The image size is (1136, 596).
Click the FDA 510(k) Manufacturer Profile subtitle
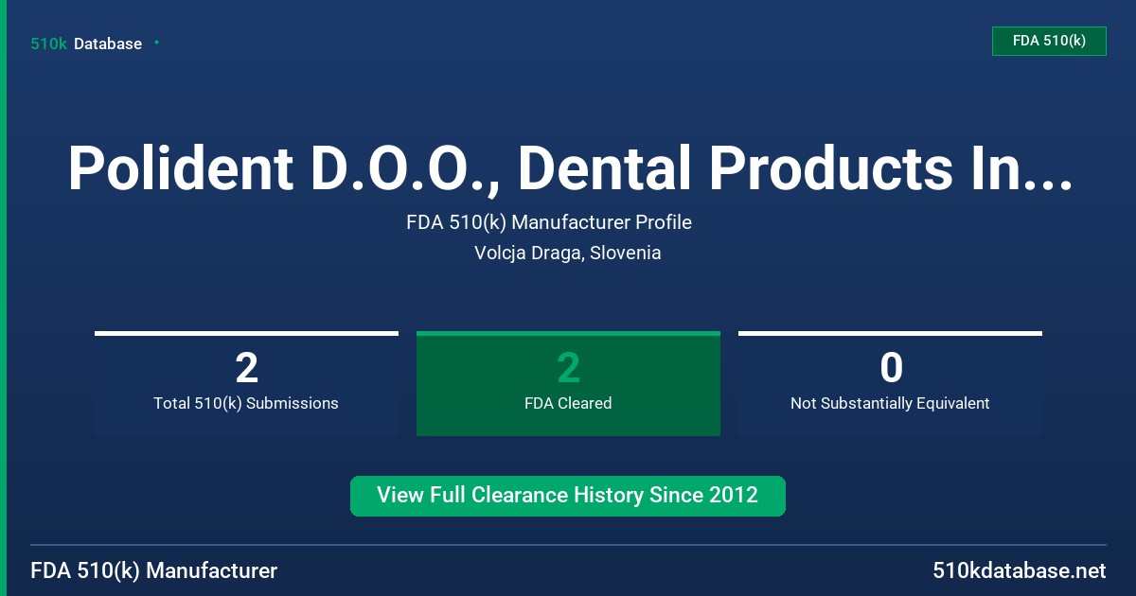pos(549,222)
